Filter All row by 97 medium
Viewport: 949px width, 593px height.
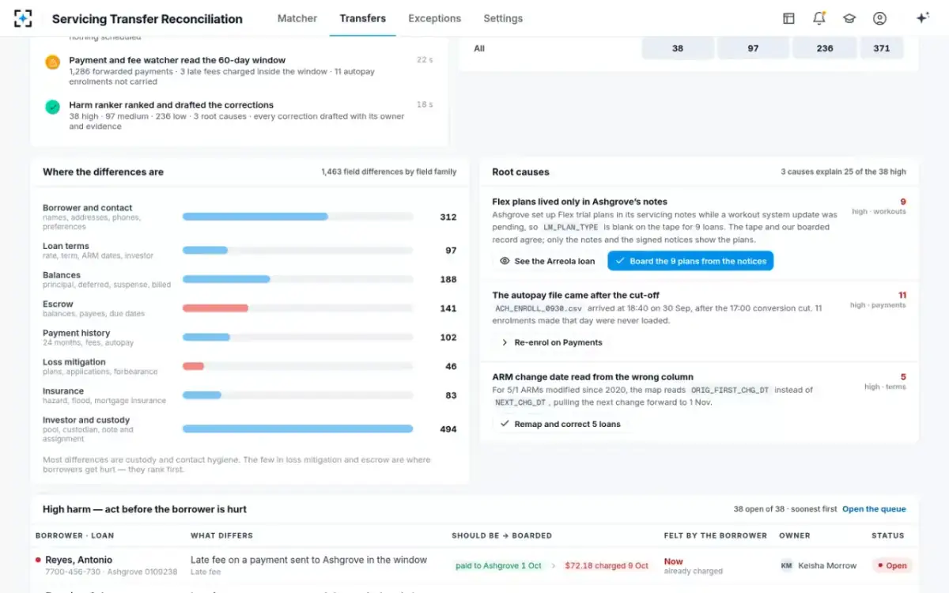click(x=753, y=48)
